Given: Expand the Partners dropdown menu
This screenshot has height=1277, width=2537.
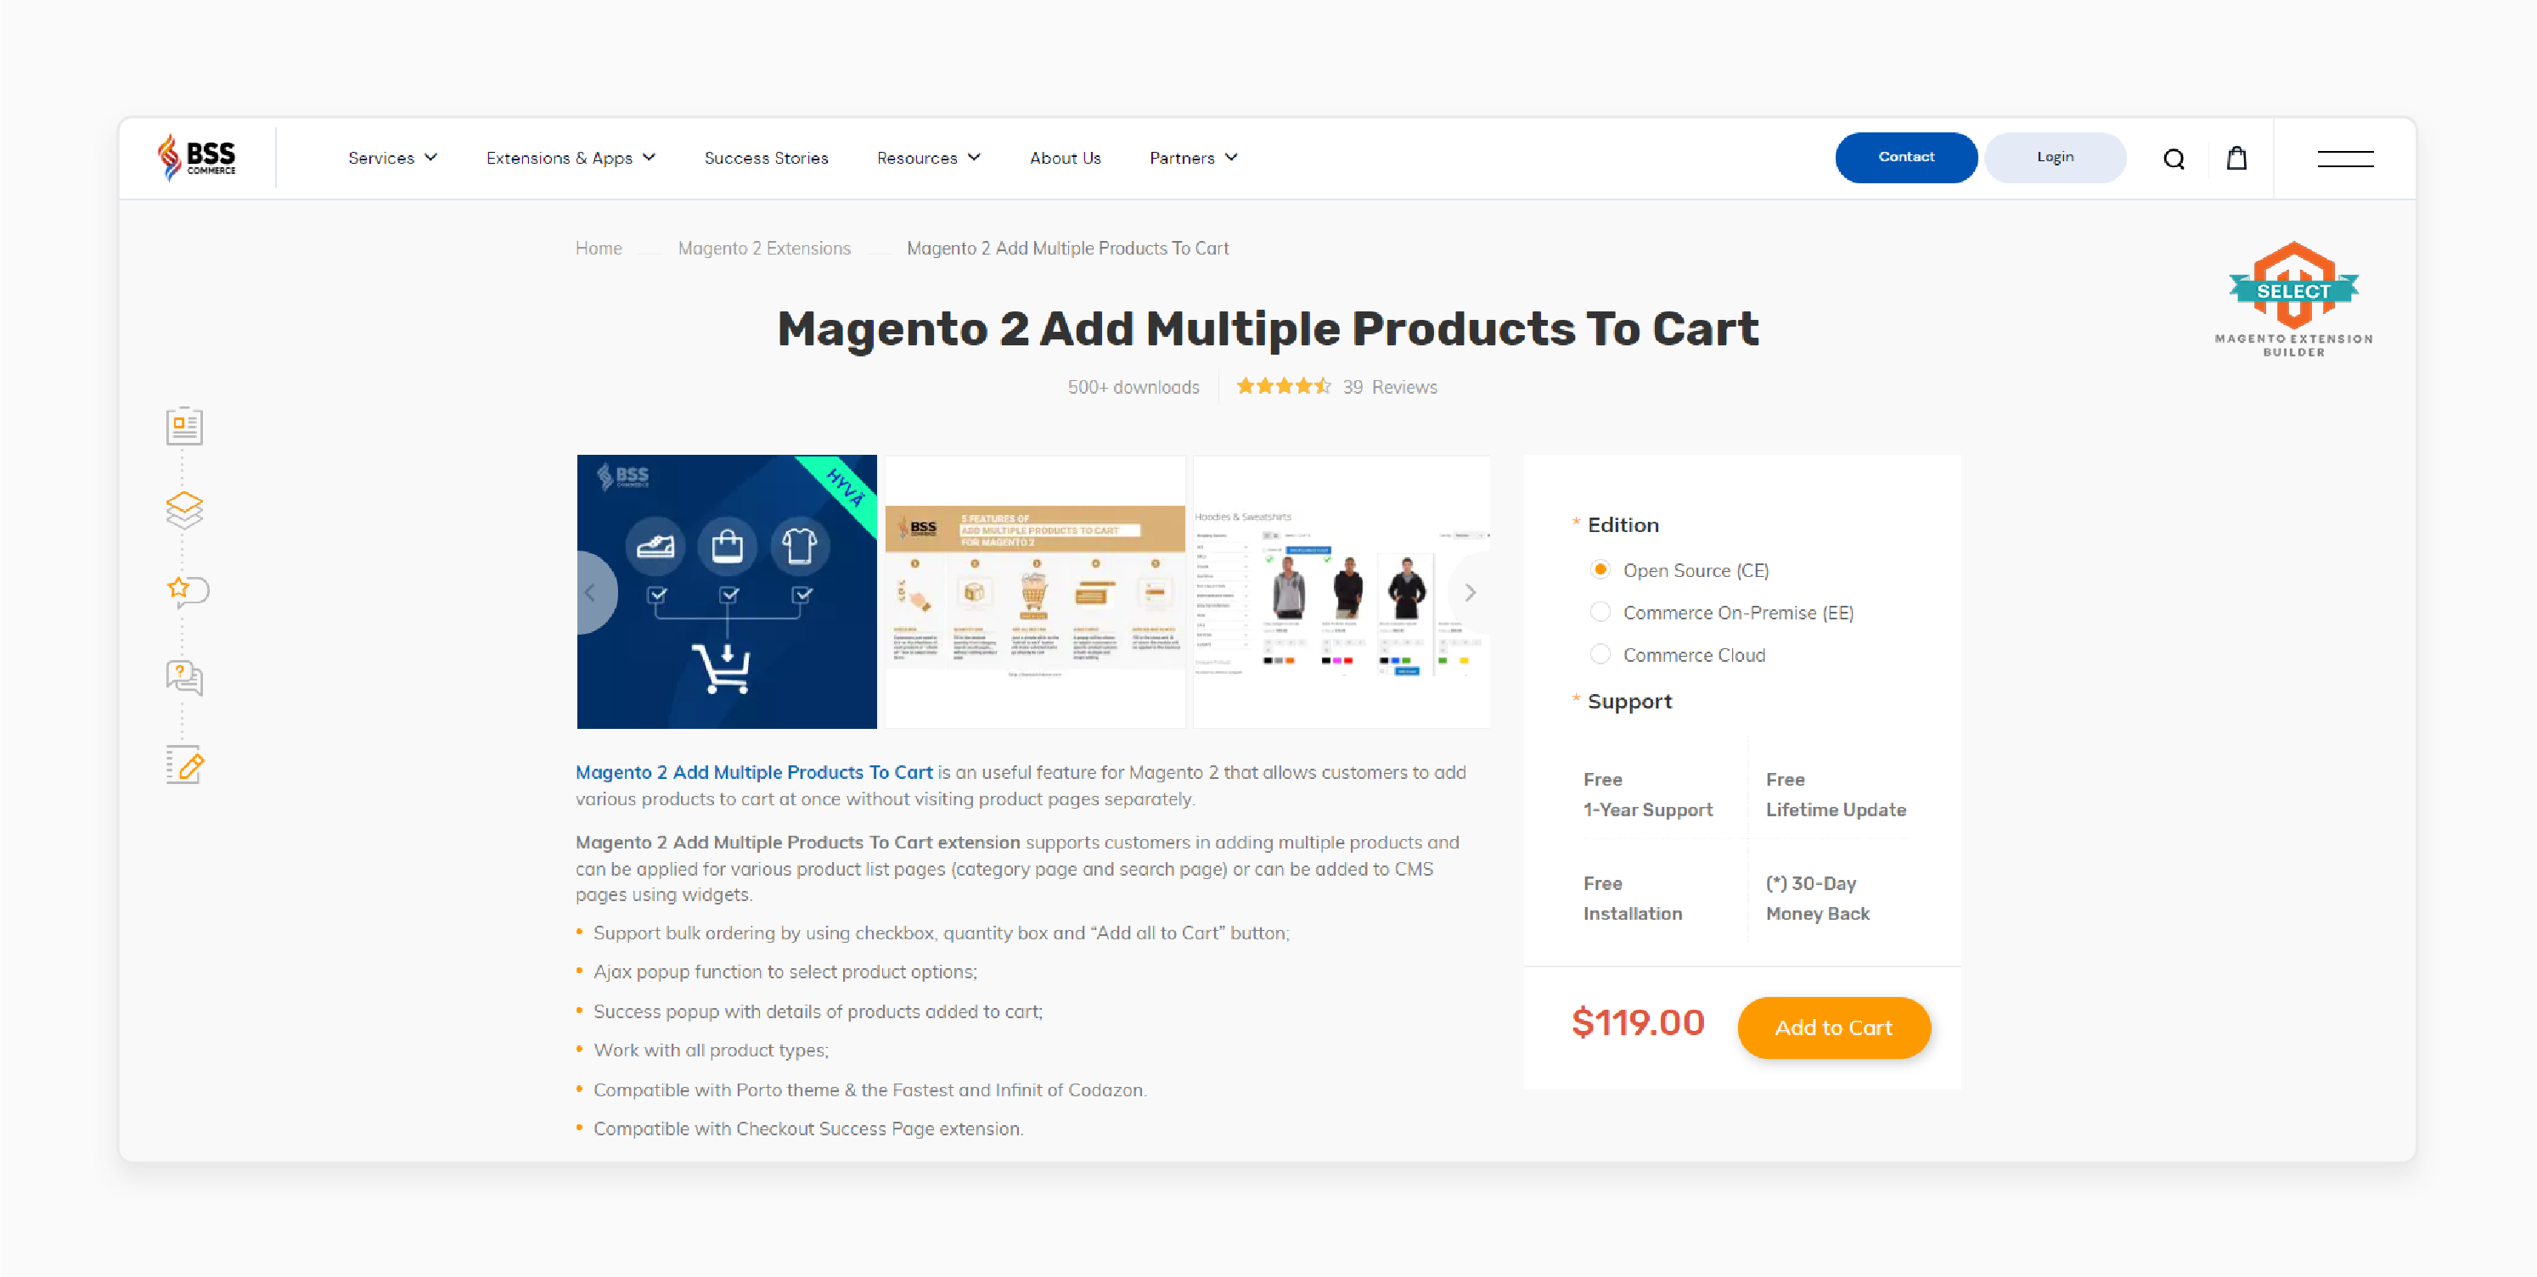Looking at the screenshot, I should pos(1196,158).
